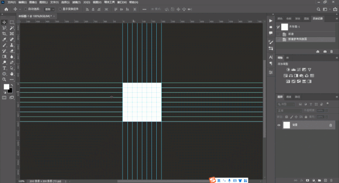The width and height of the screenshot is (339, 183).
Task: Select the Zoom tool
Action: pyautogui.click(x=4, y=80)
